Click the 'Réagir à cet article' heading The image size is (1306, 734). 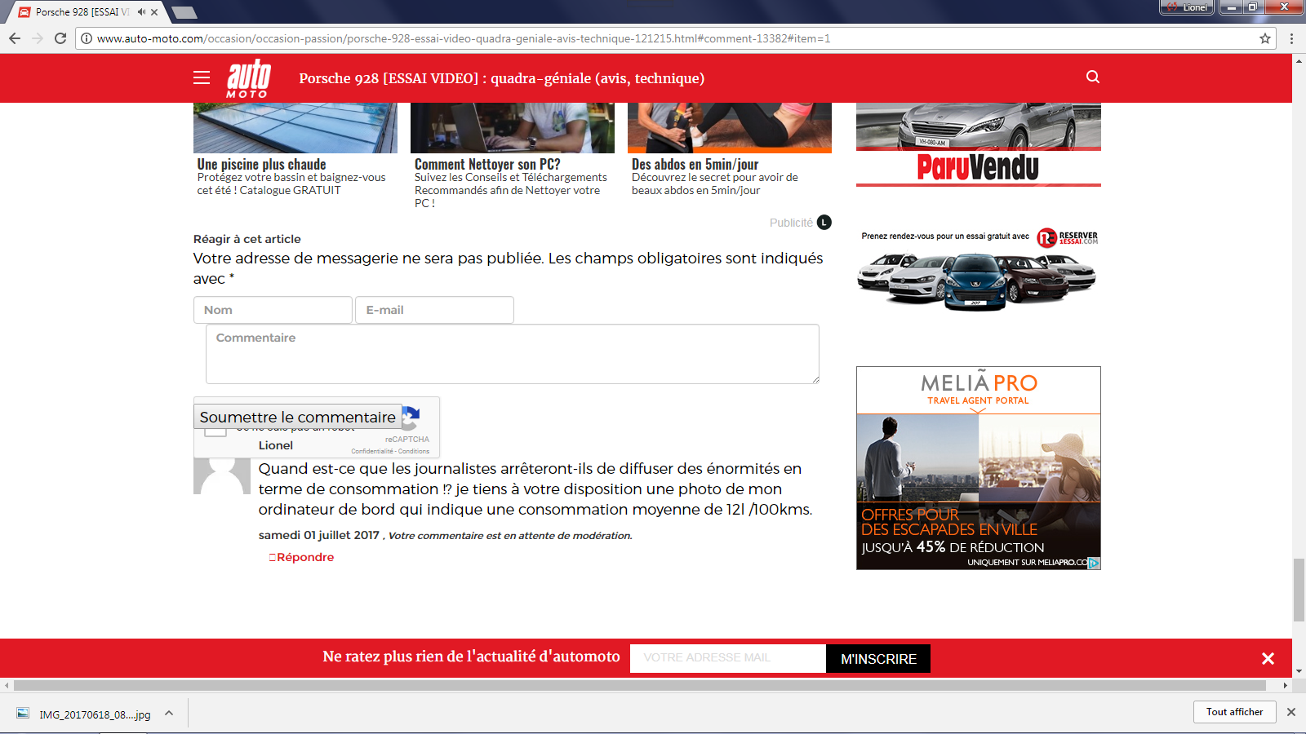point(247,239)
